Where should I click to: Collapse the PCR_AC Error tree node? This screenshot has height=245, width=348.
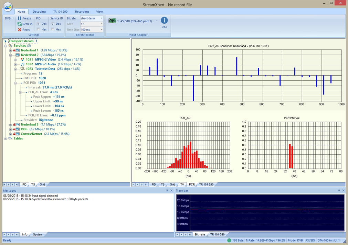click(x=20, y=92)
